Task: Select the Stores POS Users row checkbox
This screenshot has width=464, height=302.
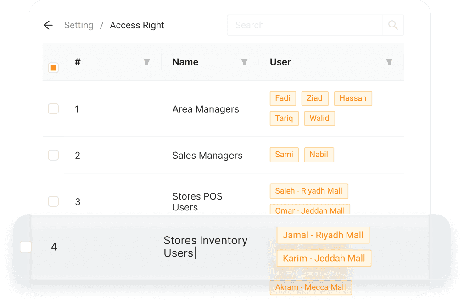Action: tap(53, 201)
